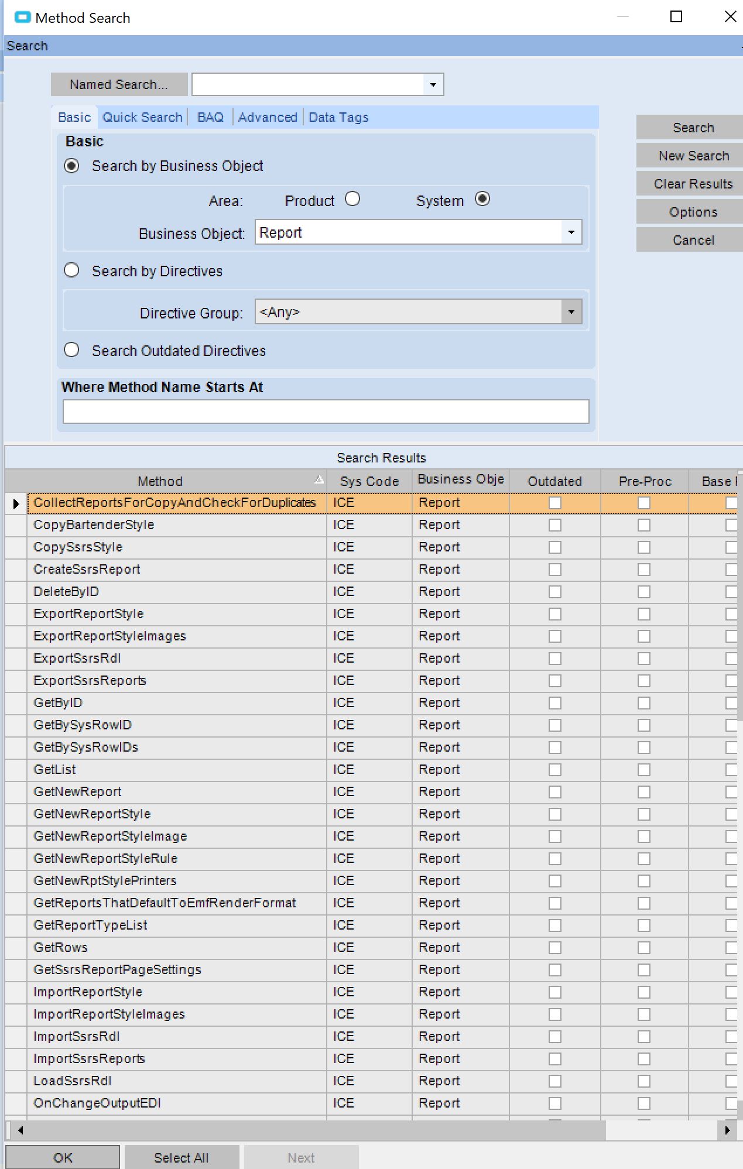The width and height of the screenshot is (743, 1169).
Task: Select Search by Directives option
Action: 71,270
